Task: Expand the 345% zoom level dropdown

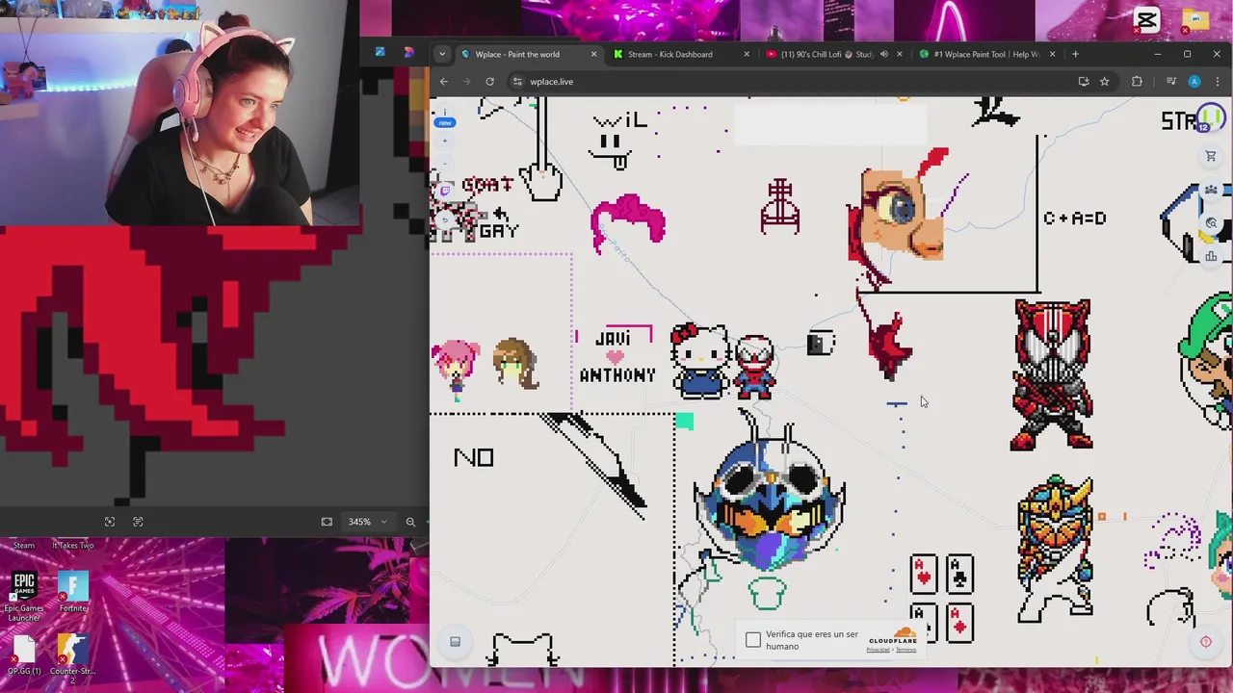Action: pyautogui.click(x=383, y=522)
